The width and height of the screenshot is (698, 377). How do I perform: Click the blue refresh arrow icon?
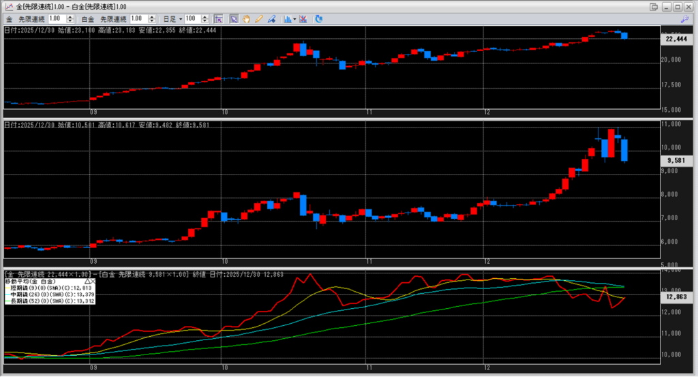click(x=318, y=18)
